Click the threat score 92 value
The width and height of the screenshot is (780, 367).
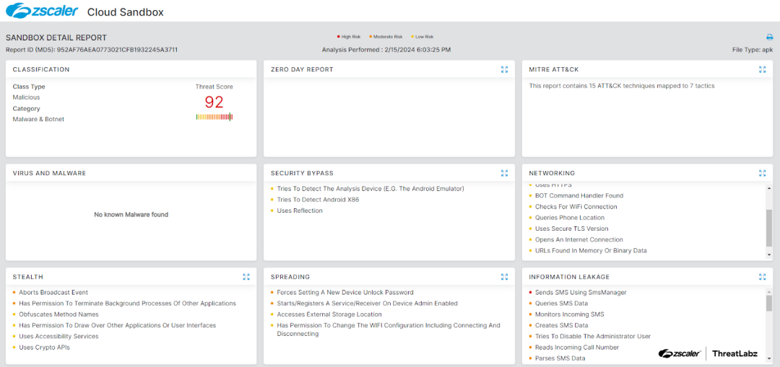coord(214,102)
